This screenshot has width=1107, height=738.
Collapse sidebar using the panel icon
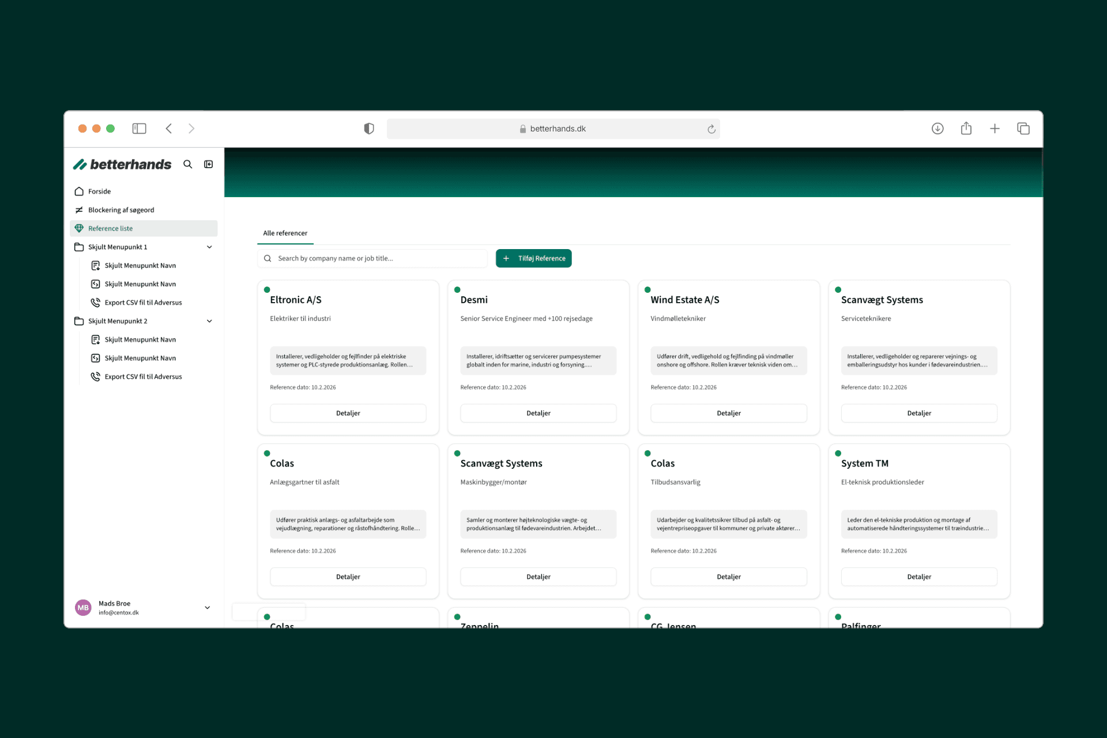[209, 164]
